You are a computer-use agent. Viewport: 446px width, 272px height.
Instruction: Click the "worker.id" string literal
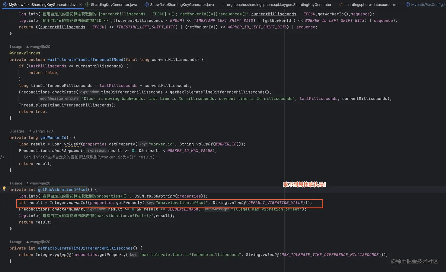pyautogui.click(x=162, y=144)
